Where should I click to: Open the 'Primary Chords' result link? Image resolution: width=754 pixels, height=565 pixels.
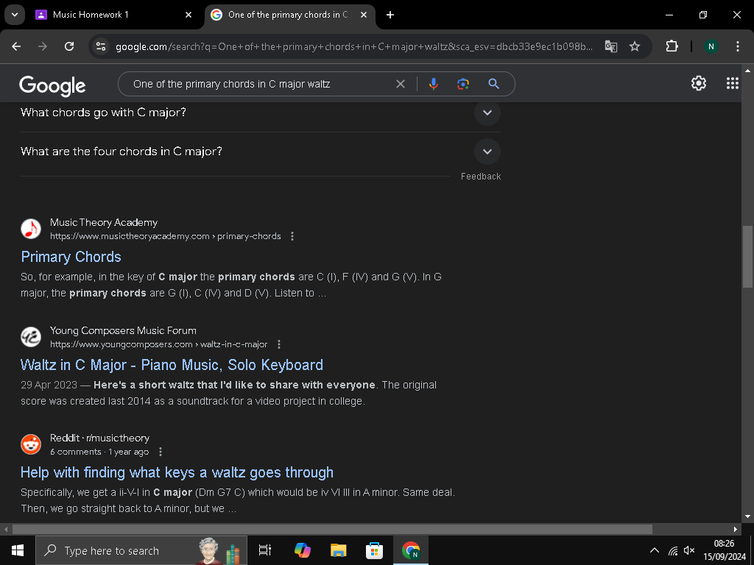pos(71,257)
